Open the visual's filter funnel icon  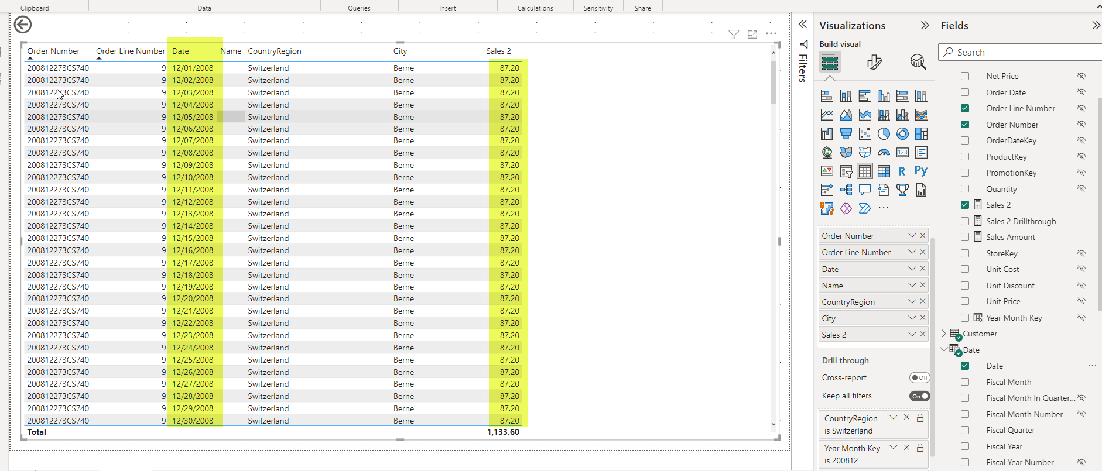pyautogui.click(x=734, y=35)
